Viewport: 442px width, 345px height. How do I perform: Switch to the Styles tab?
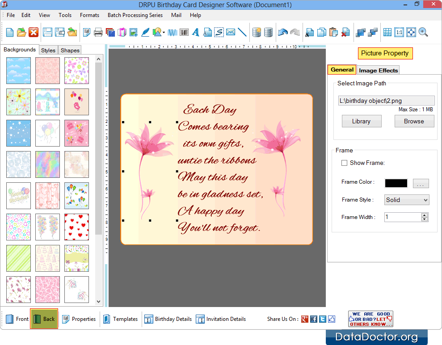[48, 50]
